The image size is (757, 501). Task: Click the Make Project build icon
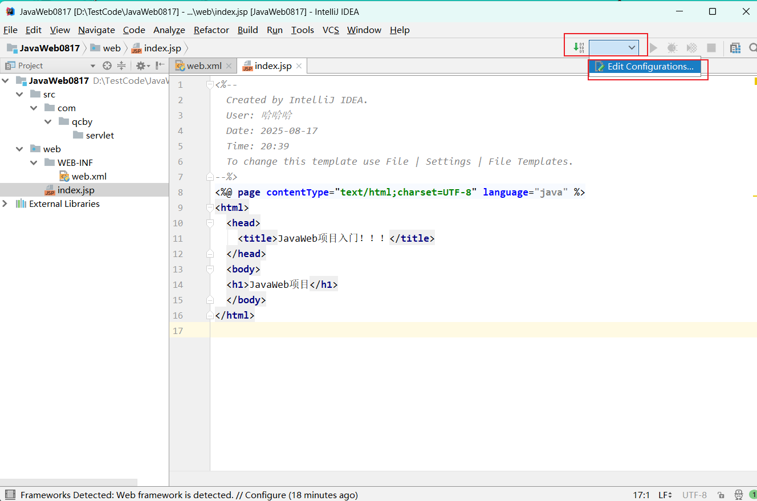coord(579,47)
